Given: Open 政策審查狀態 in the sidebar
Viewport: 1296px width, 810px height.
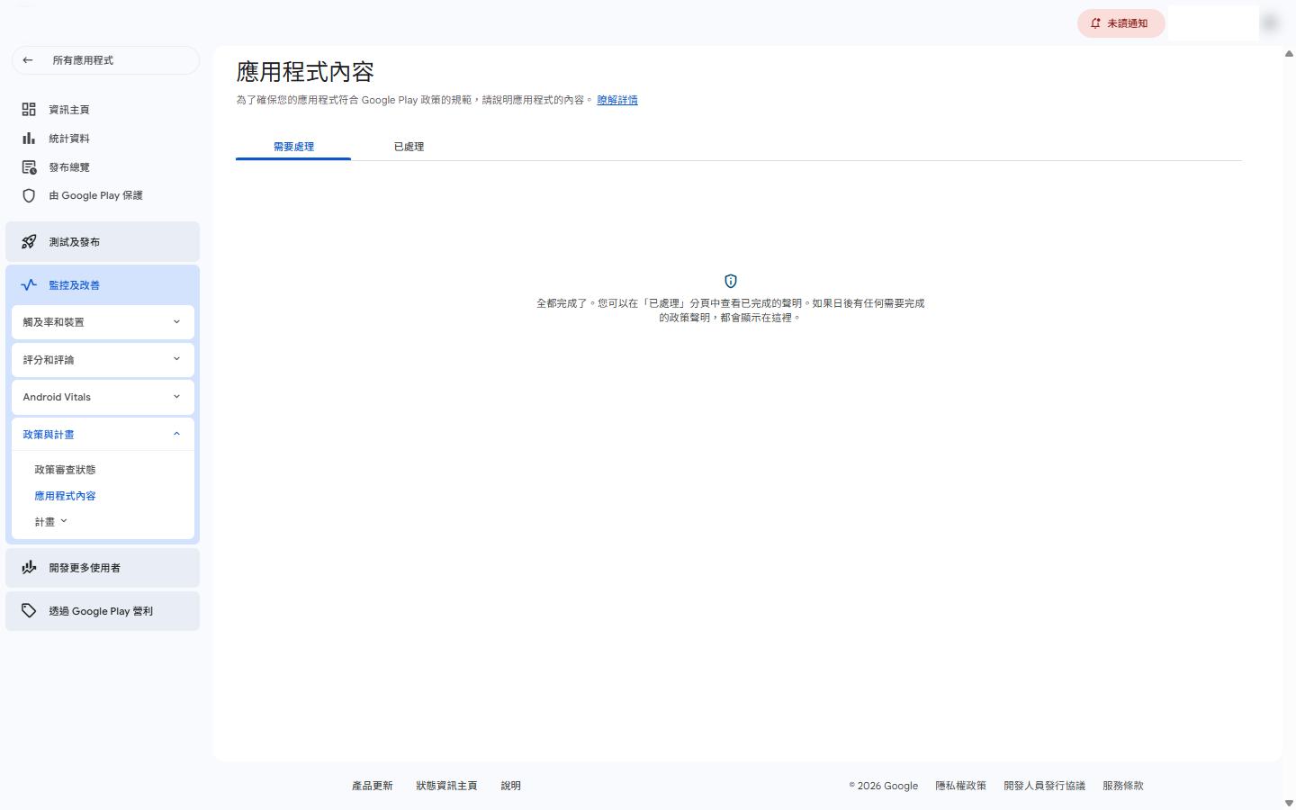Looking at the screenshot, I should pos(65,470).
